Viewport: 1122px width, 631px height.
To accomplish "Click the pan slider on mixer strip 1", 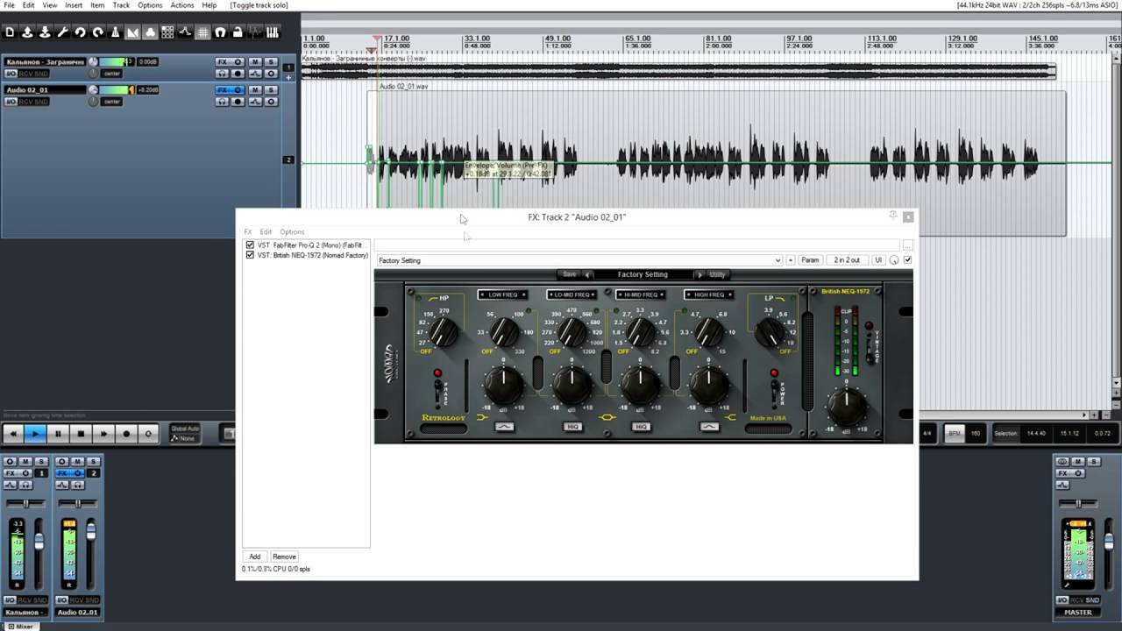I will [25, 503].
